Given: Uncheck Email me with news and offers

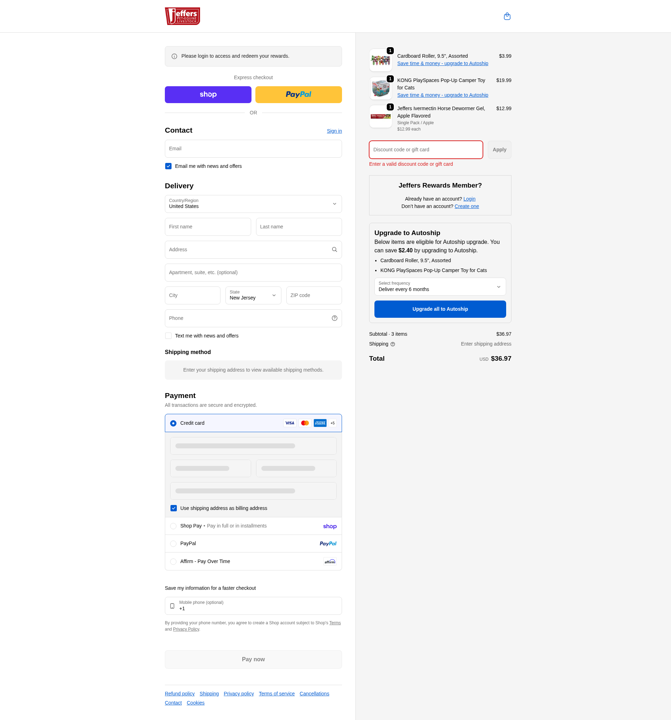Looking at the screenshot, I should pos(168,166).
